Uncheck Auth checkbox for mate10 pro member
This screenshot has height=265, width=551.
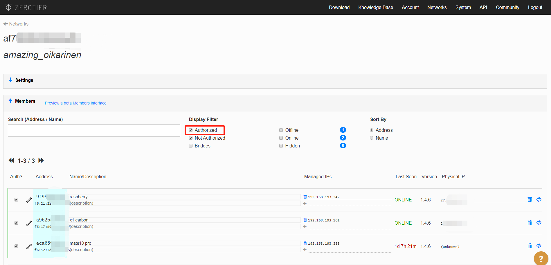pyautogui.click(x=16, y=246)
